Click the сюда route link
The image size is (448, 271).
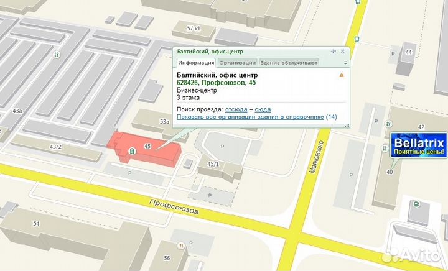[x=262, y=109]
